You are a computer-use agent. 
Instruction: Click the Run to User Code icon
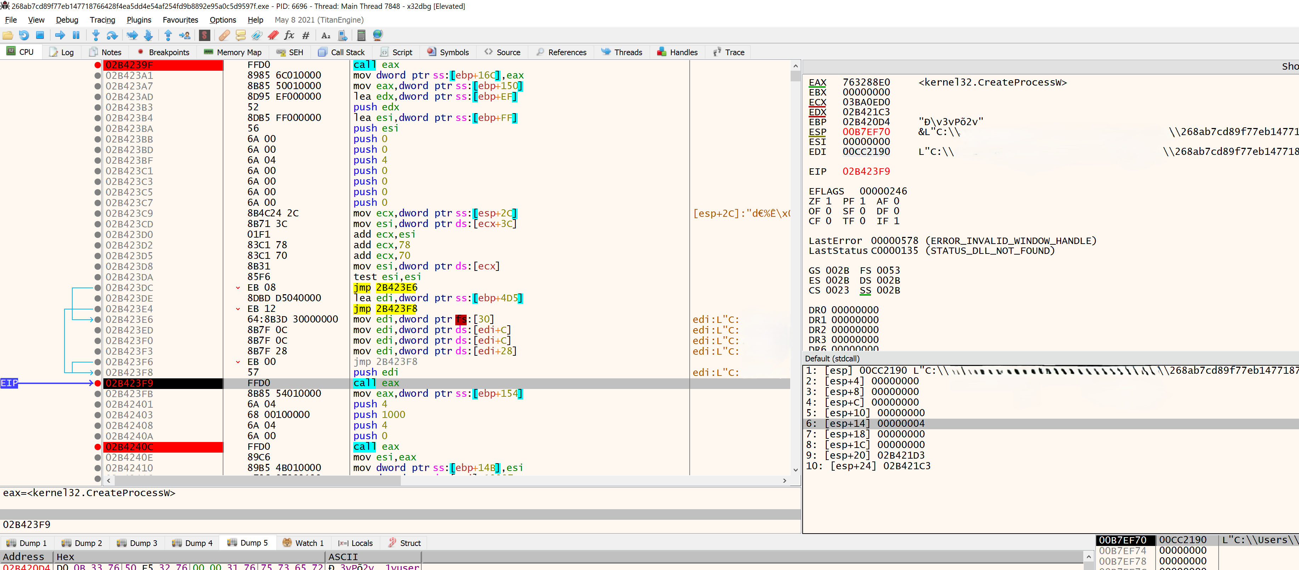(x=184, y=35)
